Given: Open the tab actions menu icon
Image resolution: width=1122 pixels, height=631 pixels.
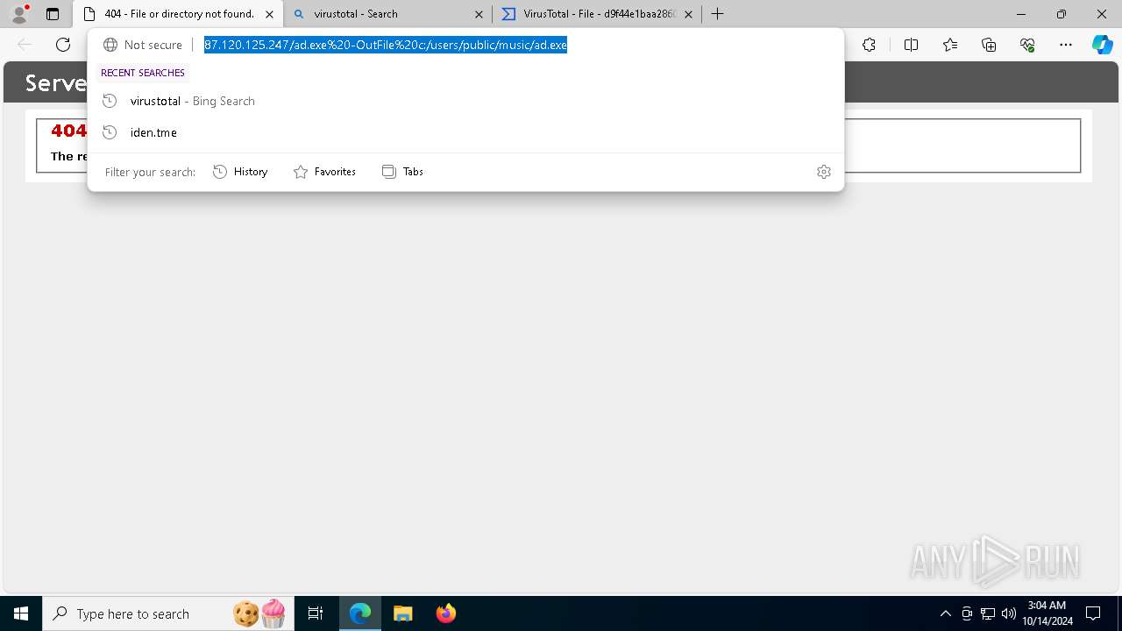Looking at the screenshot, I should click(53, 14).
